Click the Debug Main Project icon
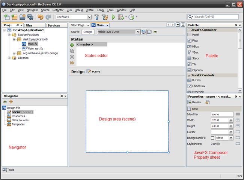244x180 pixels. click(x=121, y=17)
